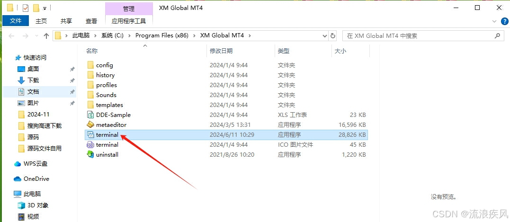
Task: Sort by the 修改日期 column header
Action: point(221,51)
